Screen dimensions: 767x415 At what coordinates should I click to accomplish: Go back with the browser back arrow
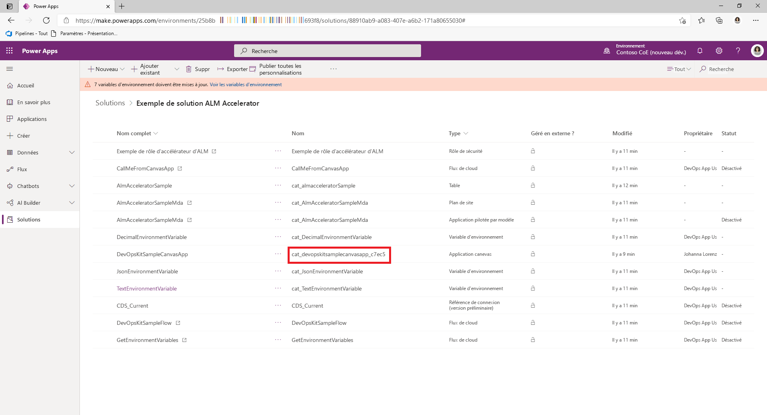(x=11, y=20)
